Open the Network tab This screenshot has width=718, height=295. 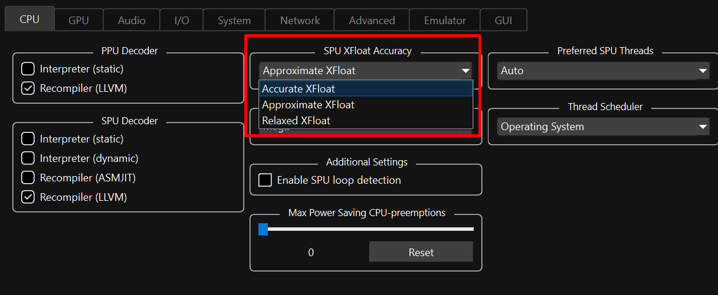[x=300, y=20]
